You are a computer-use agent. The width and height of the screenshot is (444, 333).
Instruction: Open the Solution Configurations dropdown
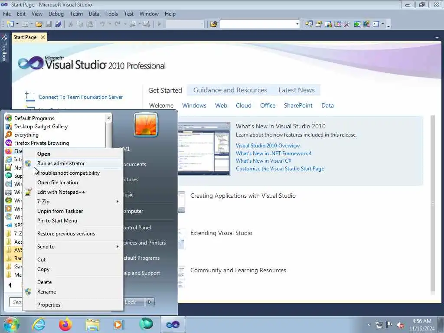coord(202,24)
